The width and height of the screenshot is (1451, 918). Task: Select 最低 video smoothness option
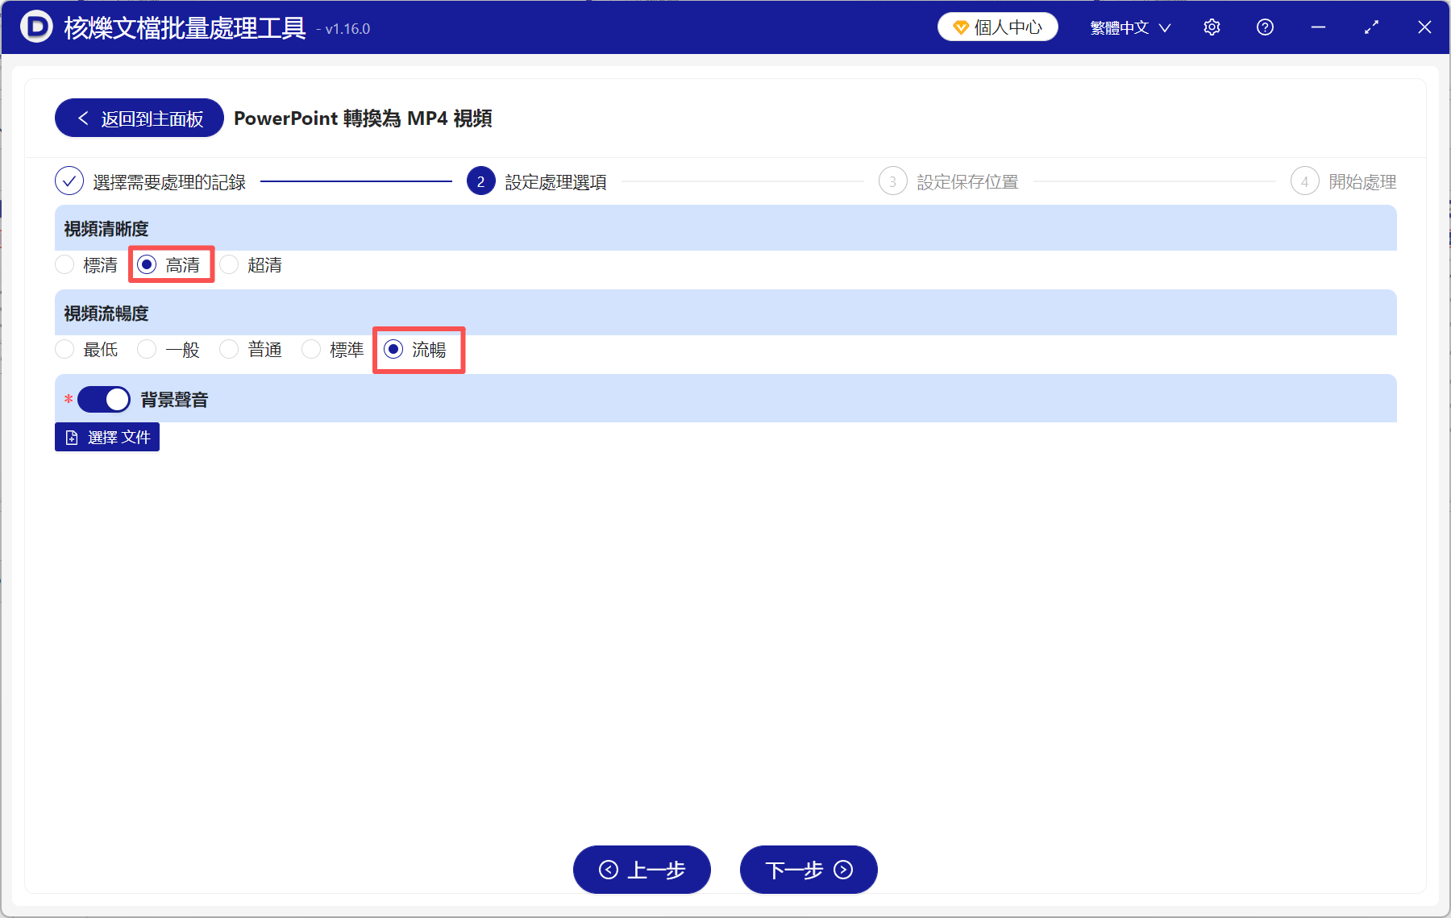click(64, 349)
